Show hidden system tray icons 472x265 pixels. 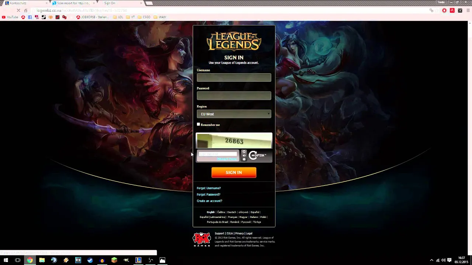click(x=431, y=260)
